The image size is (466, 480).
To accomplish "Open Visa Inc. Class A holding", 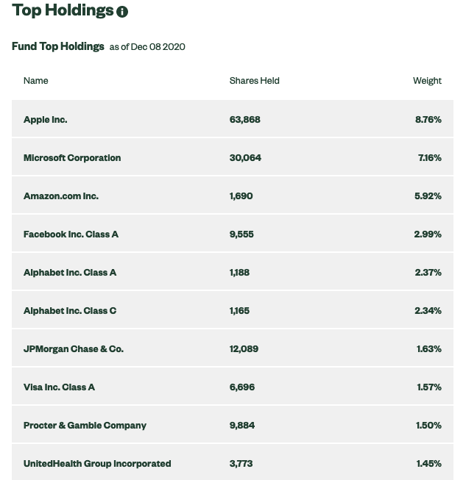I will pos(59,387).
